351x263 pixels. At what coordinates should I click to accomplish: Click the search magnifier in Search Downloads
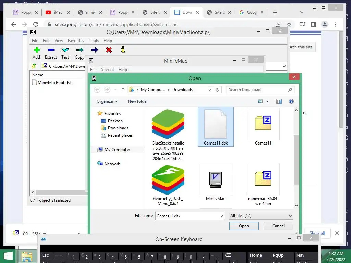(290, 90)
